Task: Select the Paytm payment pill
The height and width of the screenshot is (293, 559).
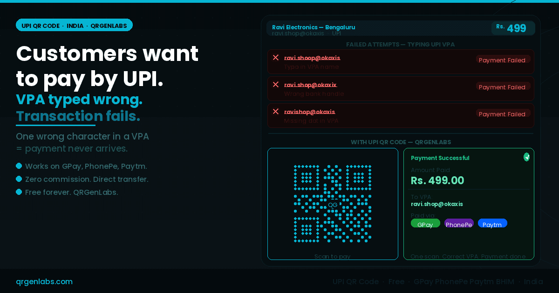Action: coord(492,223)
